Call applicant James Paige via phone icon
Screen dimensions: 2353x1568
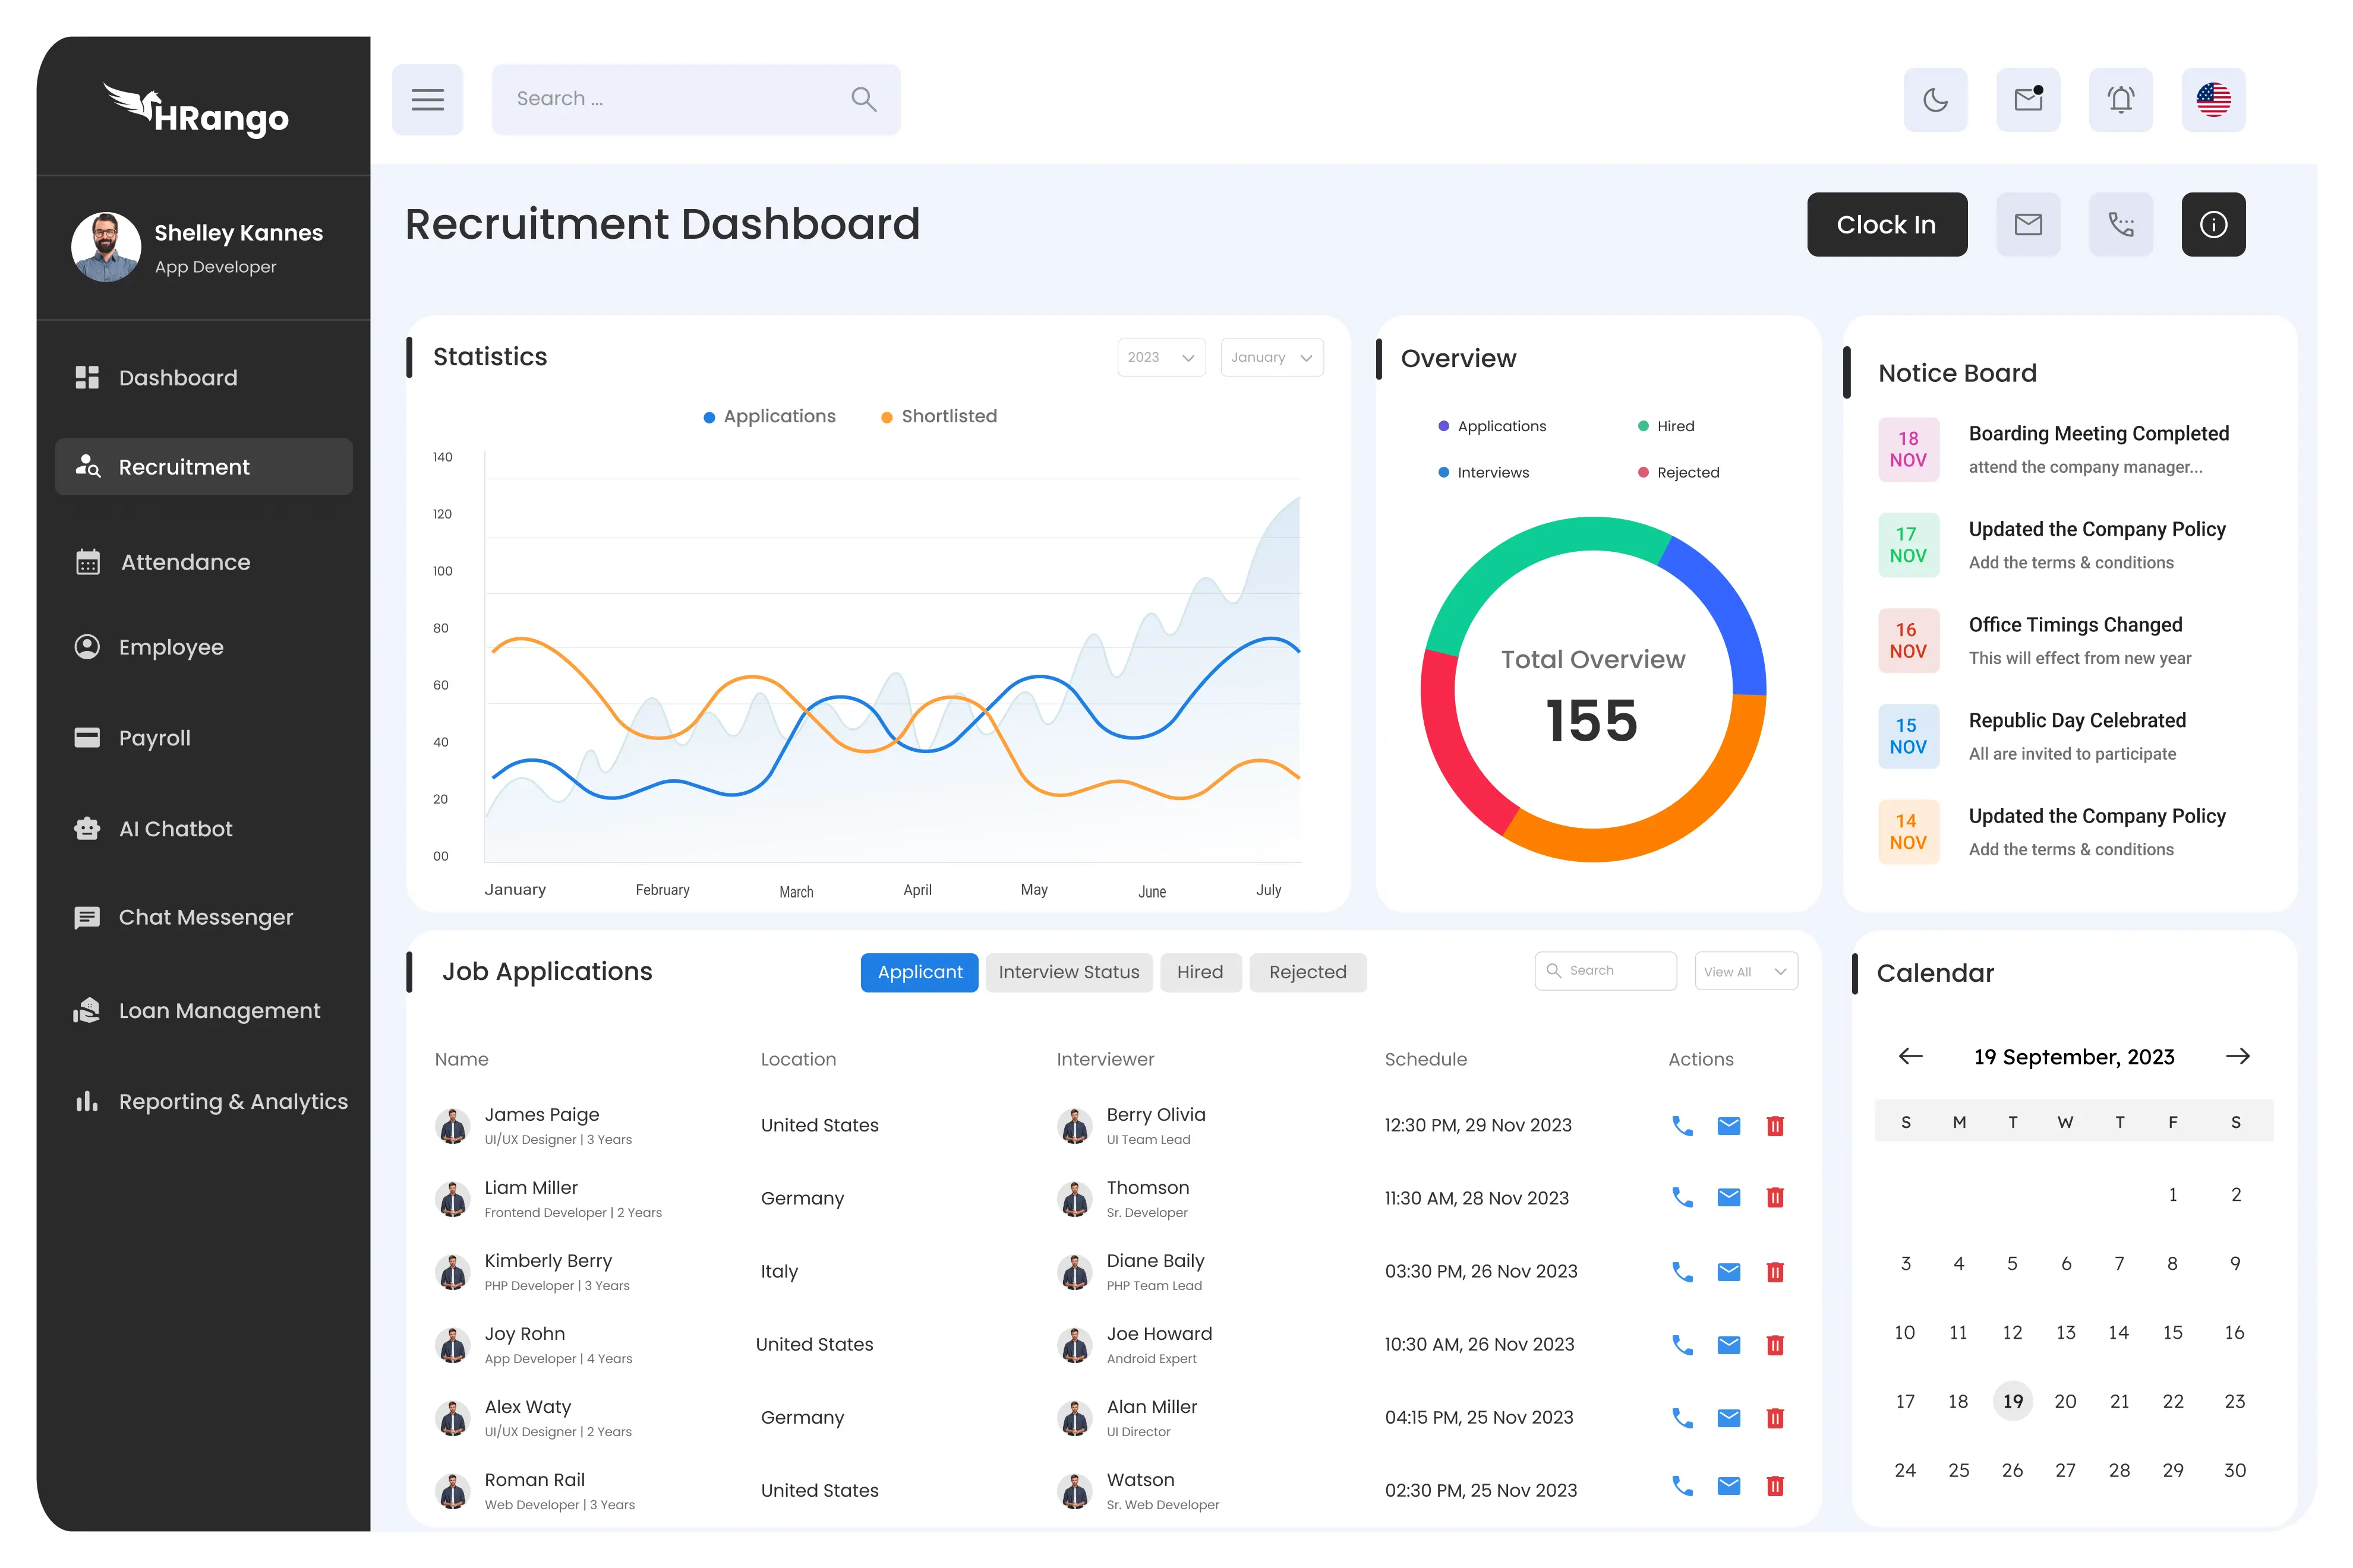[1682, 1126]
